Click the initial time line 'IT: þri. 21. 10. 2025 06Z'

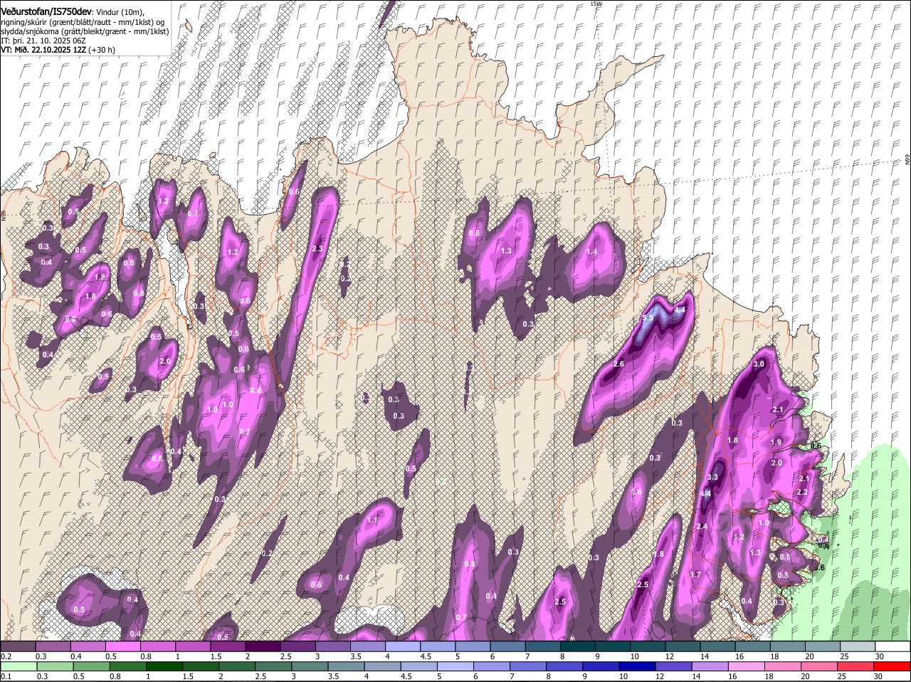43,41
